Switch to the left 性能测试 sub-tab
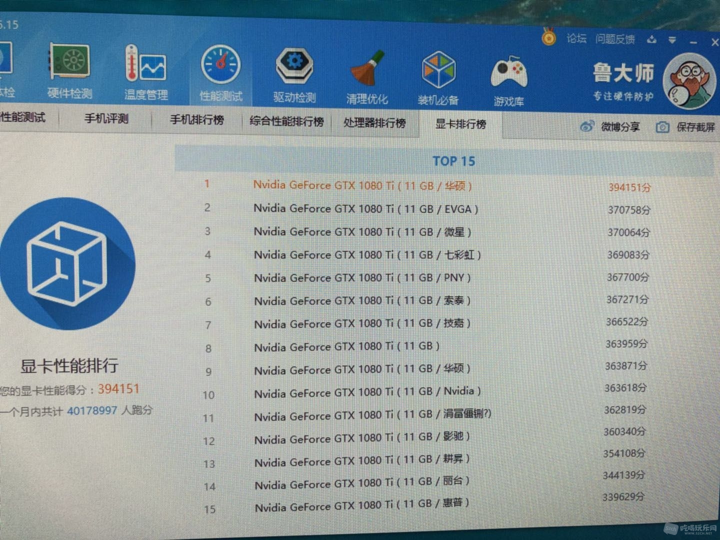The image size is (720, 540). pyautogui.click(x=22, y=117)
